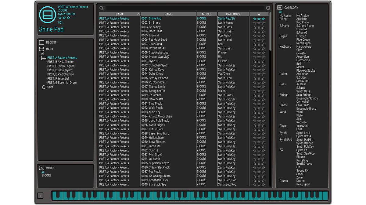Viewport: 366px width, 205px height.
Task: Click the BANK database icon
Action: [41, 49]
